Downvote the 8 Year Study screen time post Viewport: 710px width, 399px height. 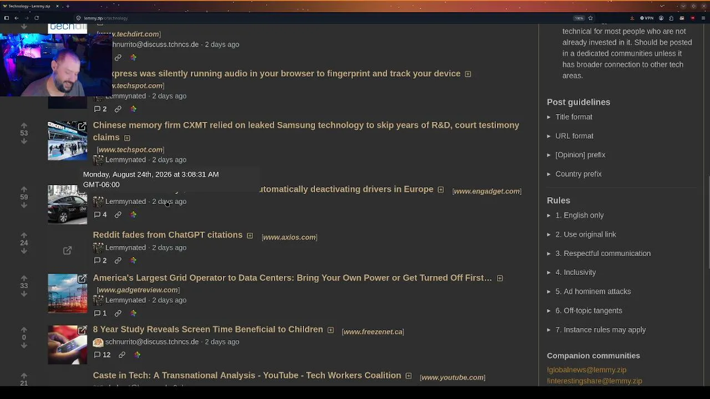pyautogui.click(x=24, y=345)
